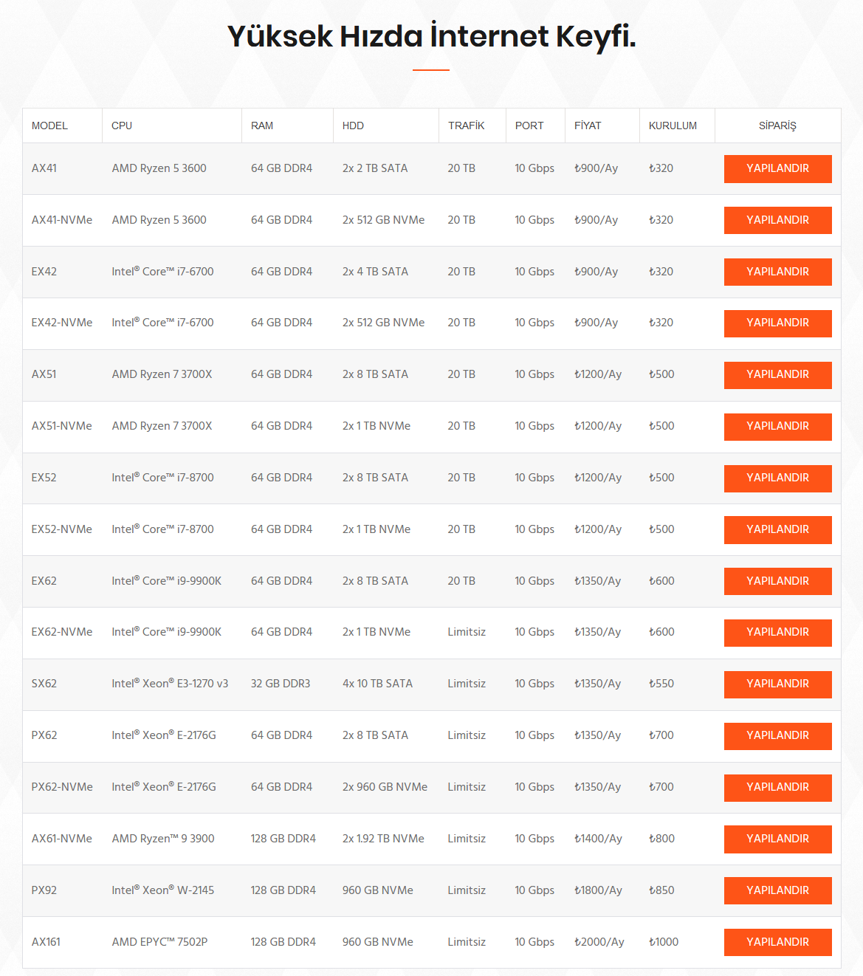Click YAPILANDIR for PX62 model
The width and height of the screenshot is (863, 976).
(x=777, y=736)
